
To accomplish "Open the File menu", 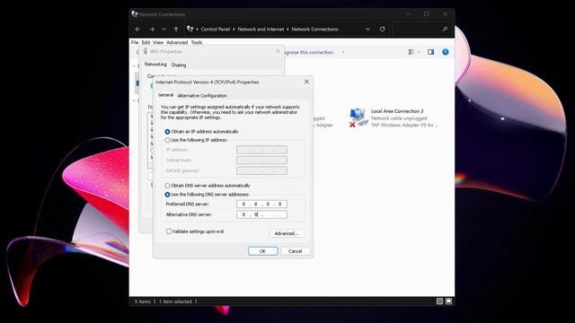I will click(135, 42).
